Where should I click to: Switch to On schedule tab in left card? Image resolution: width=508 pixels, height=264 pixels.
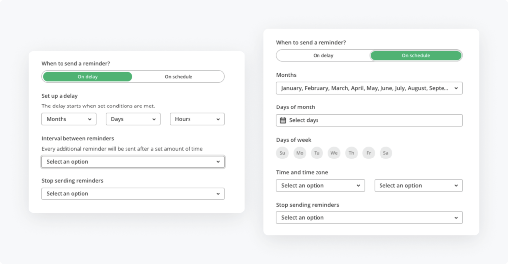178,77
